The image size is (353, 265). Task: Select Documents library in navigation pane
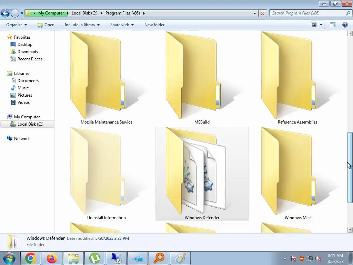[28, 81]
